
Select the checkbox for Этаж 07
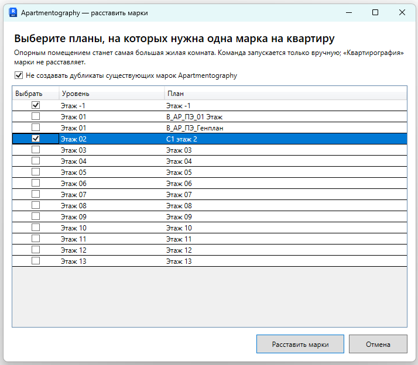36,194
